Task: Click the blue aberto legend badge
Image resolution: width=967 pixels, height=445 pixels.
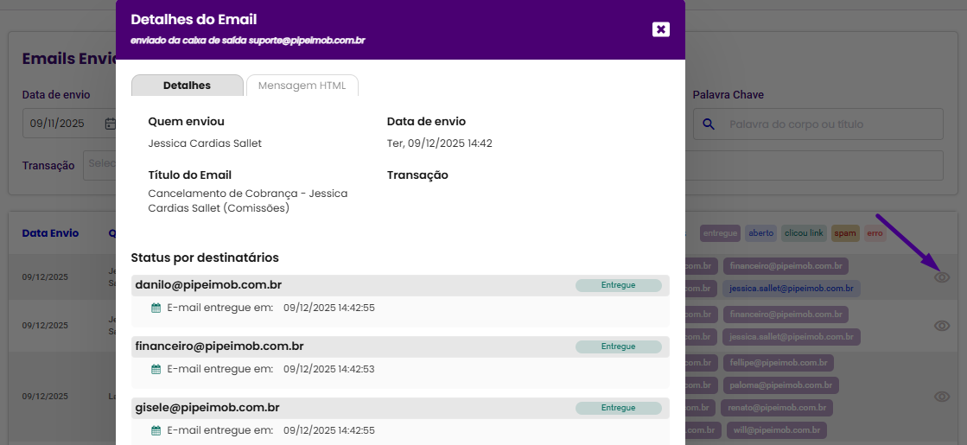Action: (x=760, y=233)
